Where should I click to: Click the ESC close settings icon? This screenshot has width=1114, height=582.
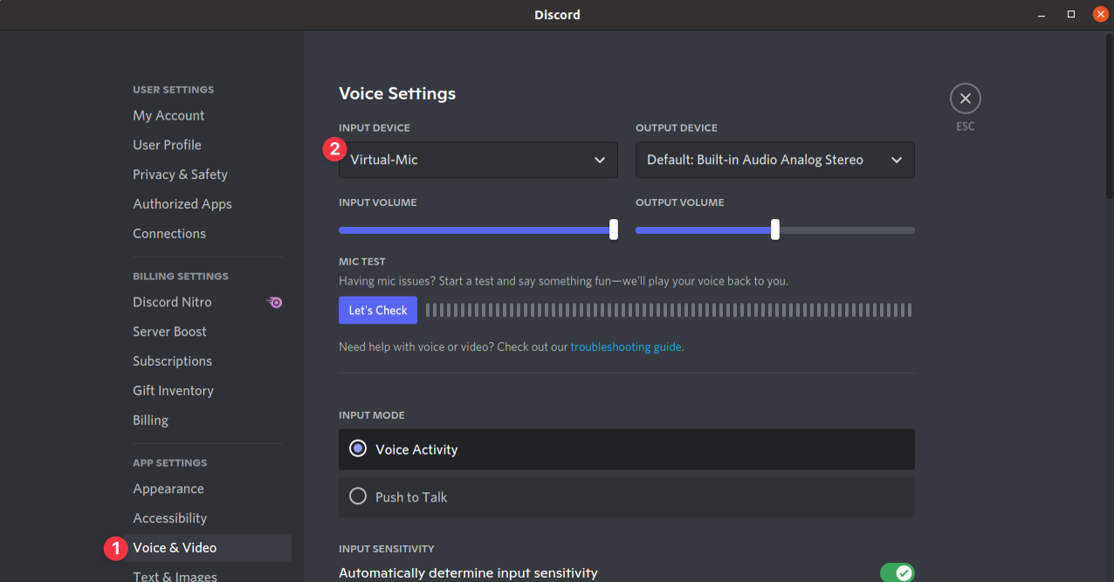click(965, 99)
